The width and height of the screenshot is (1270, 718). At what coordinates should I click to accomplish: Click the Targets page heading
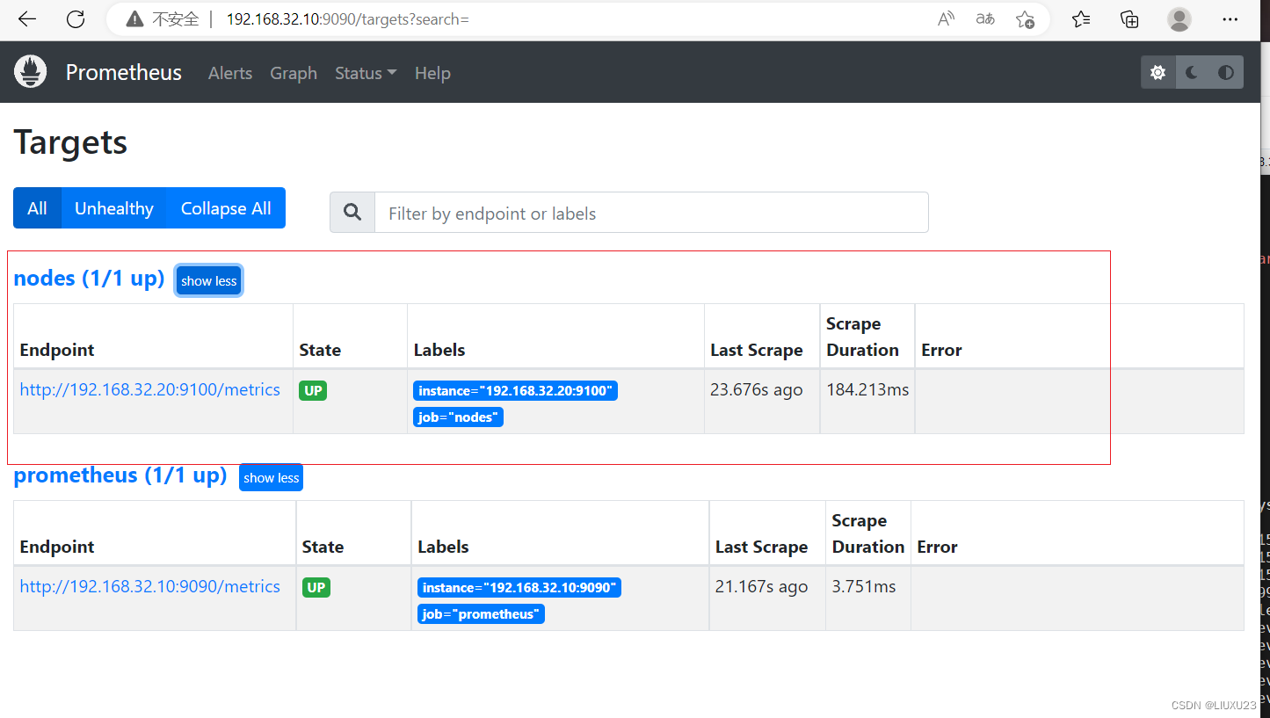point(70,142)
